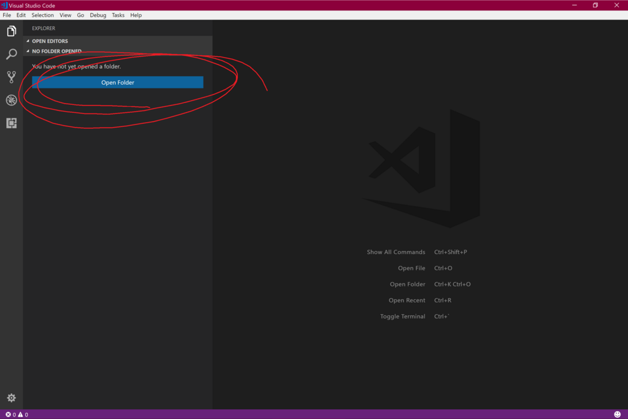Screen dimensions: 628x419
Task: Click the Ctrl+R shortcut label
Action: [x=443, y=300]
